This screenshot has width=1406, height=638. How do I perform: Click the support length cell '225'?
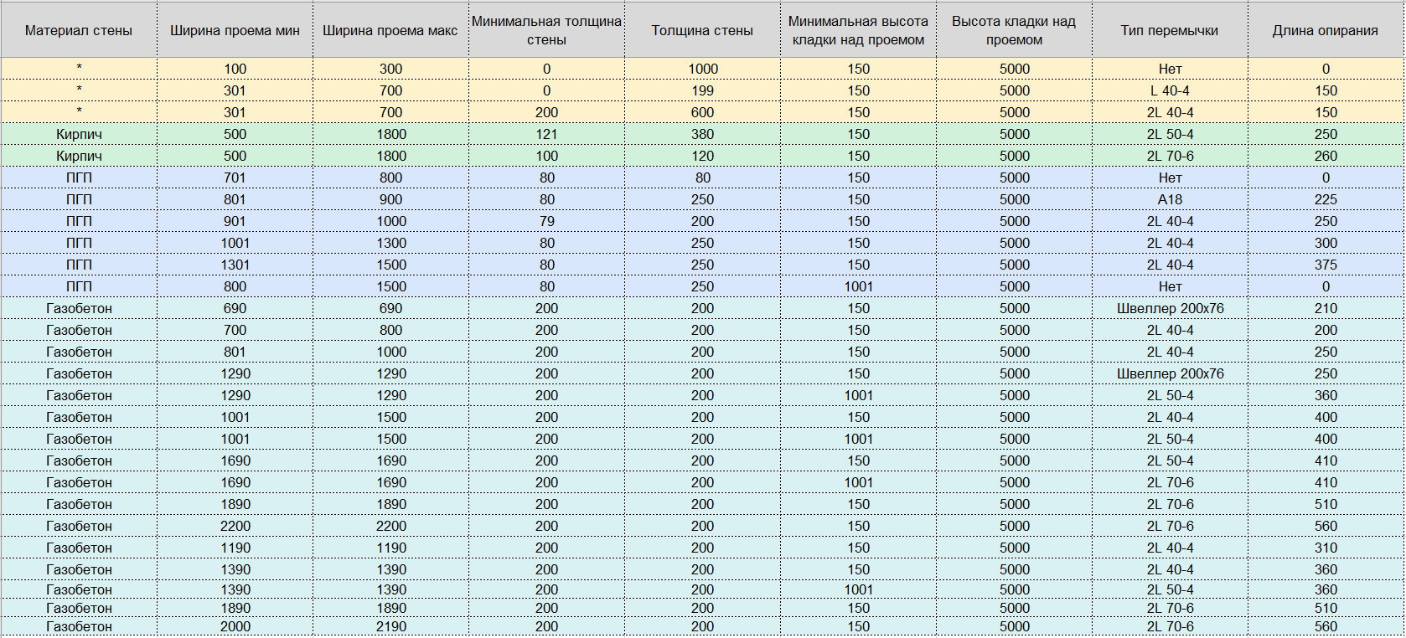[x=1326, y=199]
